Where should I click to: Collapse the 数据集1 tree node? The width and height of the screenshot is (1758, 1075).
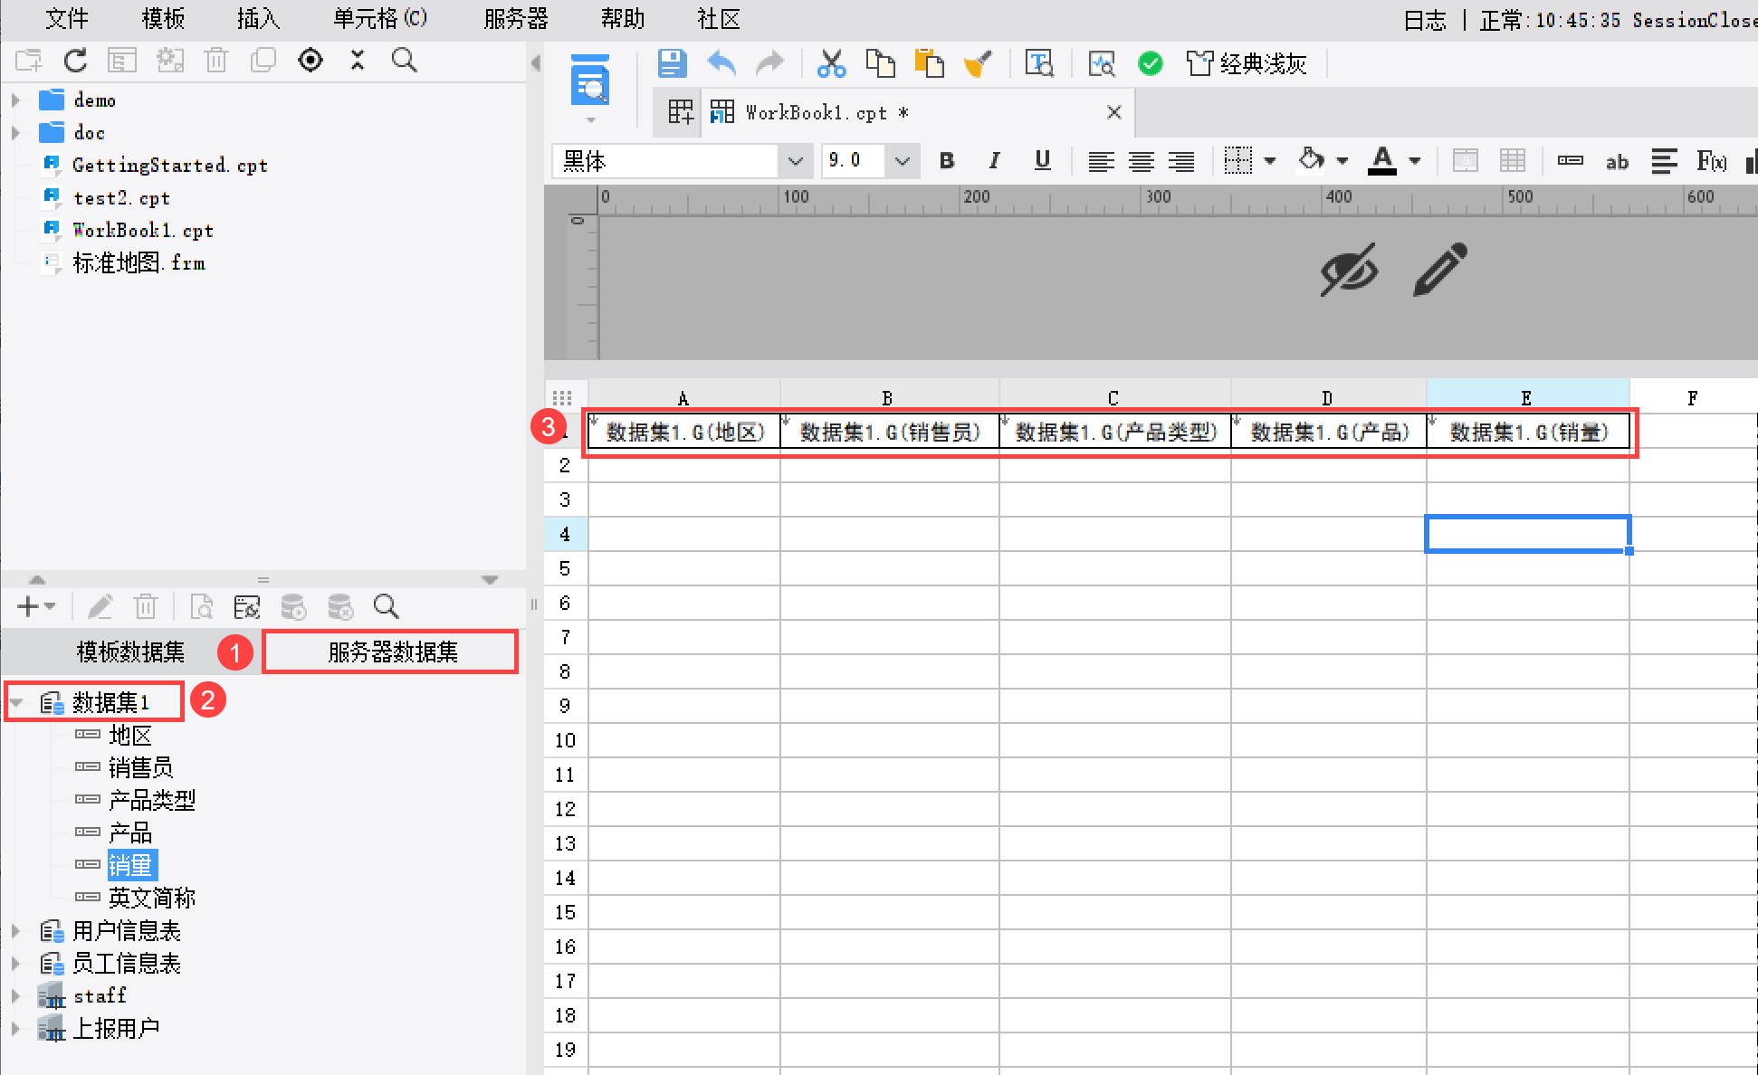tap(16, 702)
